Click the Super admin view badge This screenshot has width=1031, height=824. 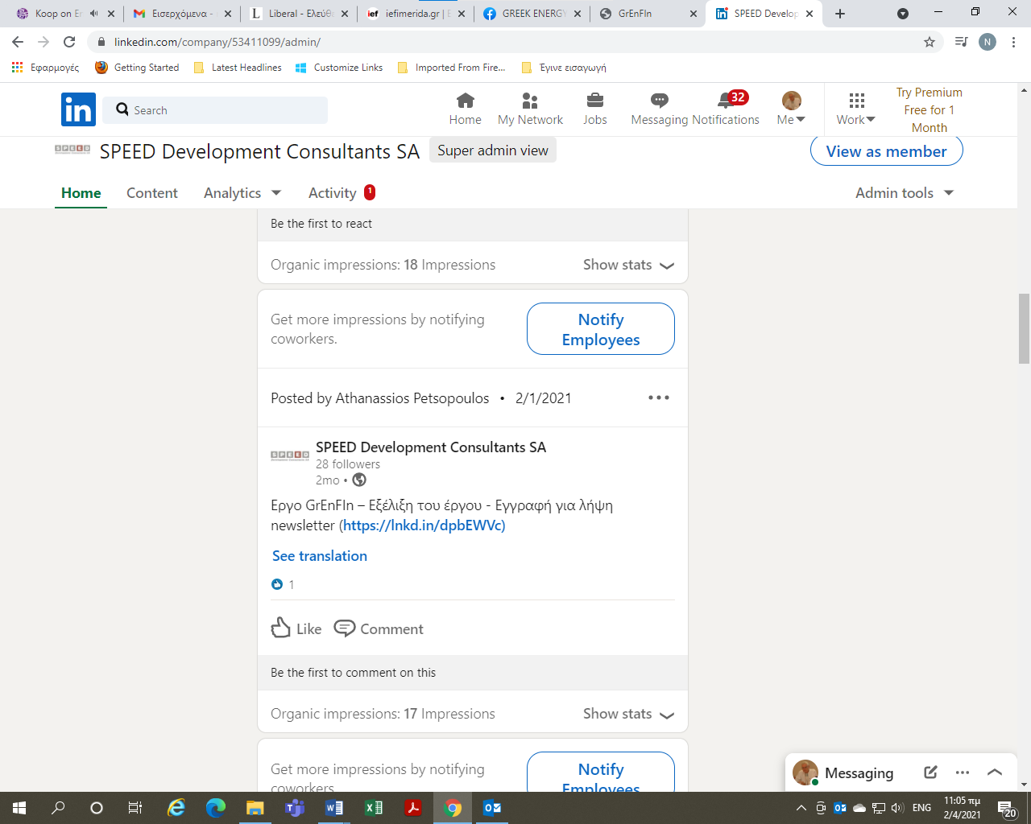coord(492,150)
